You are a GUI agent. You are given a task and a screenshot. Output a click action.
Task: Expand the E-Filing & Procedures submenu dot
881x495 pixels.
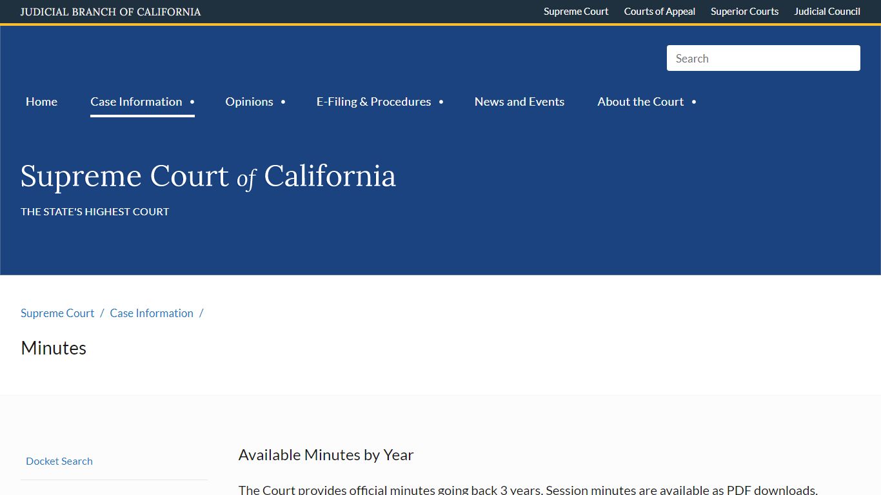441,102
